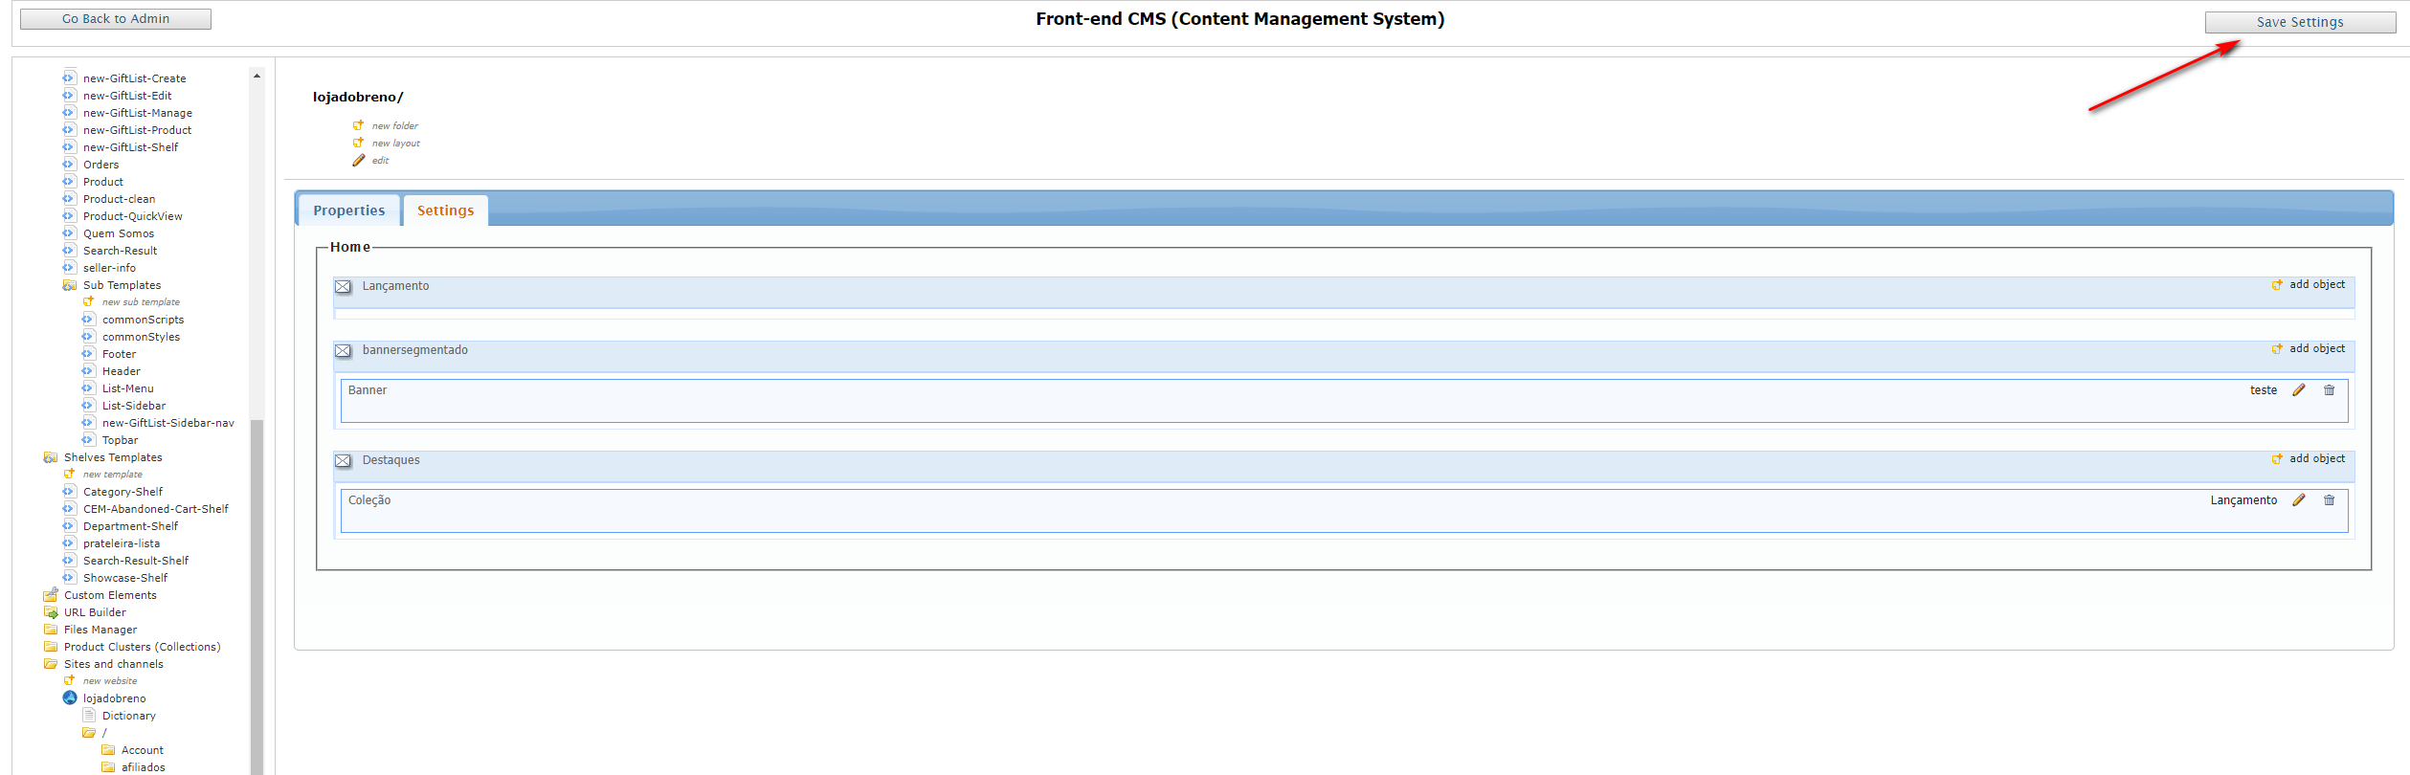Click the sidebar scroll up arrow
Screen dimensions: 2410x775
coord(257,76)
